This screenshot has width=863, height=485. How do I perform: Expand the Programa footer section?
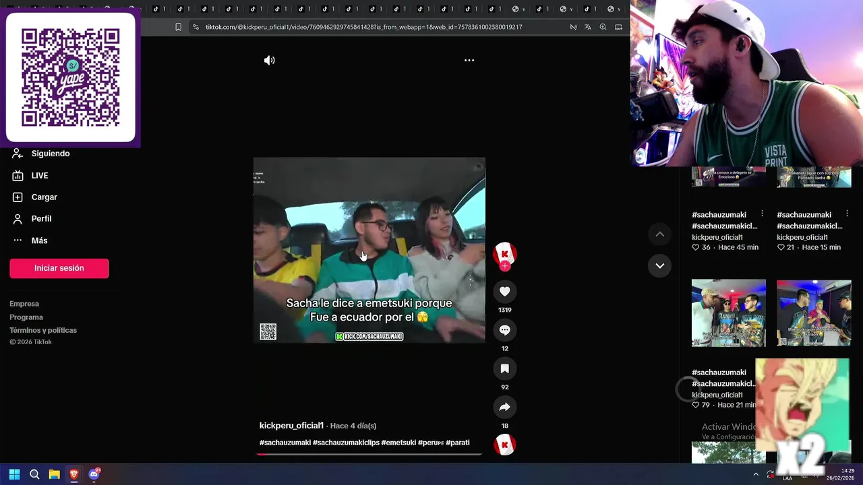tap(26, 317)
